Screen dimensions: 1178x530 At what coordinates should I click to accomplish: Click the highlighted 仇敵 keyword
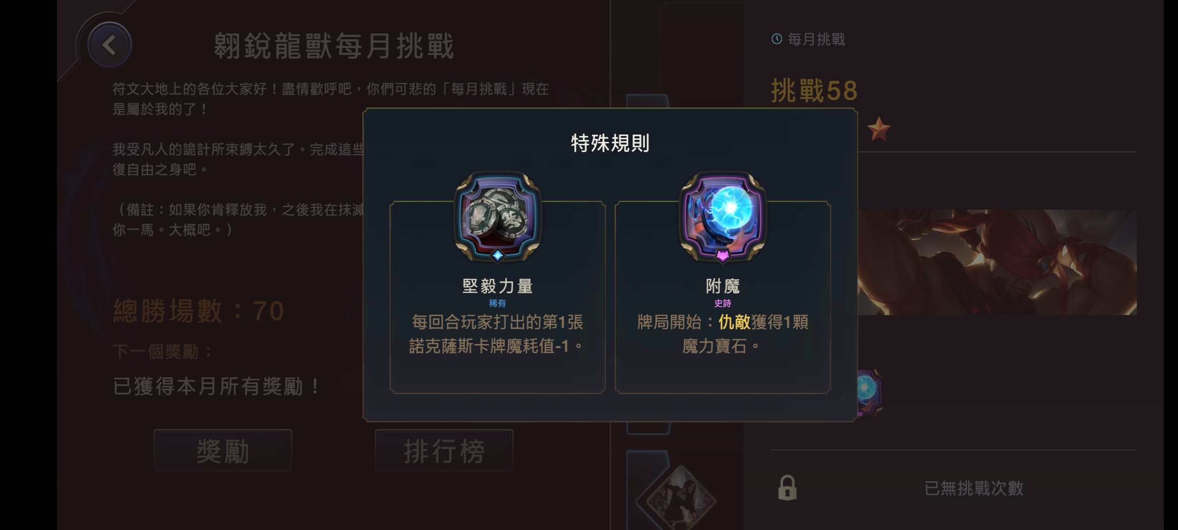[734, 322]
